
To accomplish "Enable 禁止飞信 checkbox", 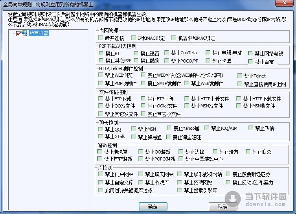I will pos(250,128).
